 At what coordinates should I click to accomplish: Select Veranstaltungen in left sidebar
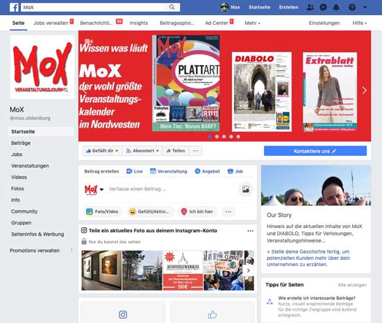coord(30,166)
